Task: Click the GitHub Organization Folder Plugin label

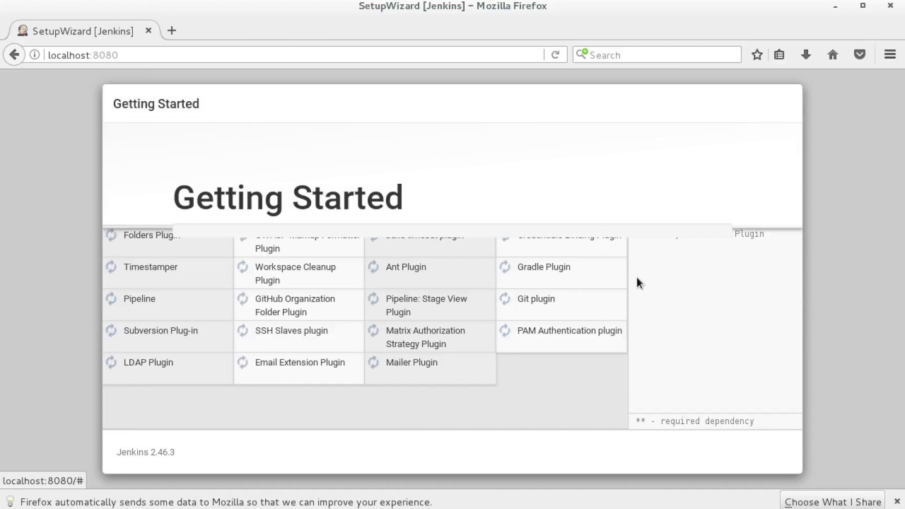Action: coord(295,305)
